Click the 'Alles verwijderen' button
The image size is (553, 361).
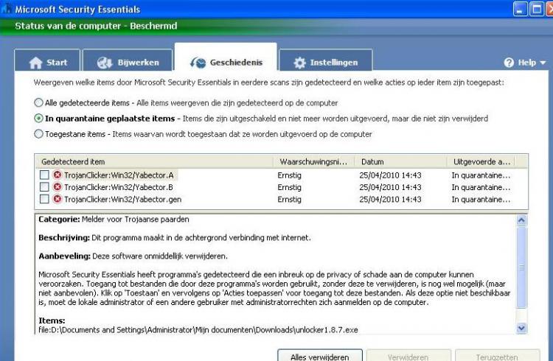[x=320, y=355]
